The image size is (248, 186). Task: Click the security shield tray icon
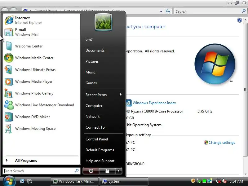pos(193,181)
